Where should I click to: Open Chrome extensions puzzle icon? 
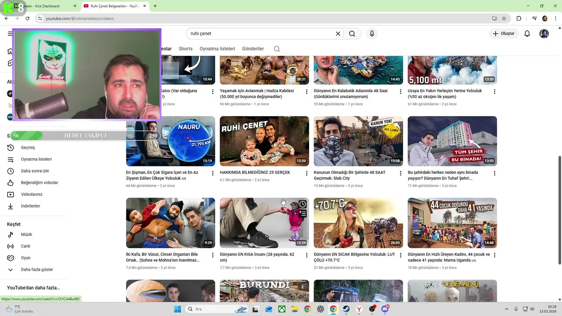pos(519,18)
